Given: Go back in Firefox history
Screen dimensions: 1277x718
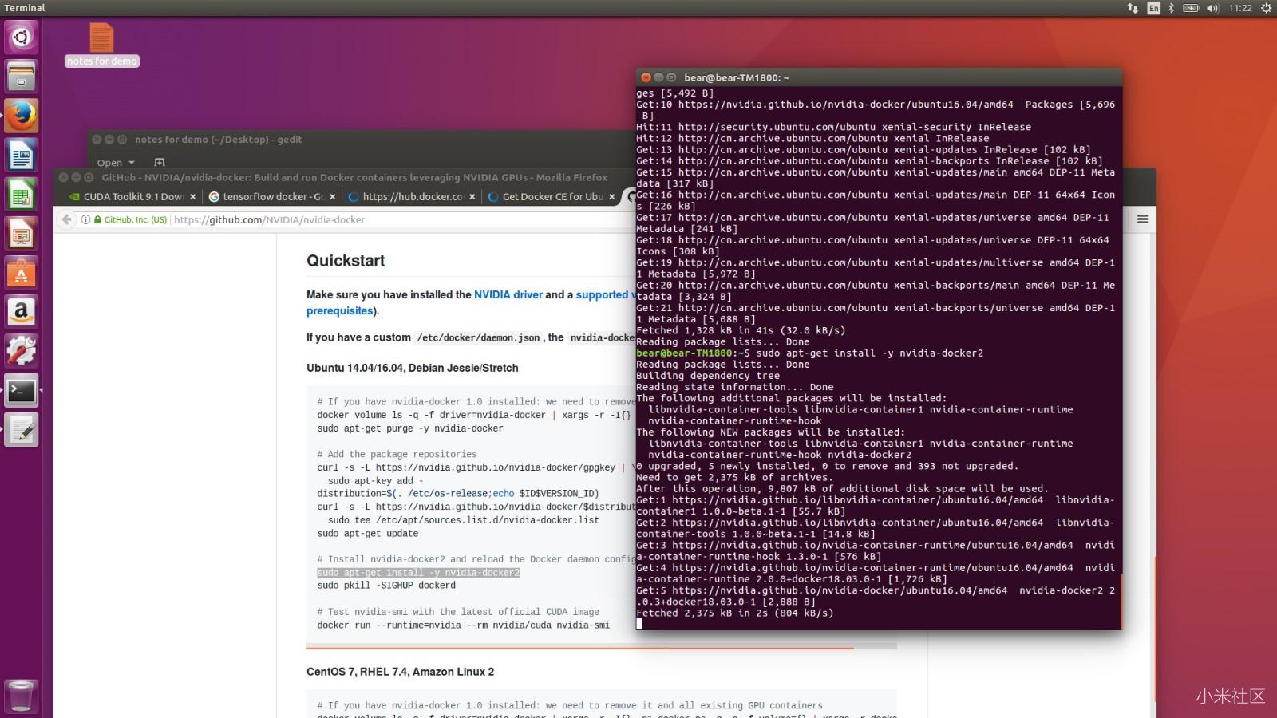Looking at the screenshot, I should click(x=67, y=219).
